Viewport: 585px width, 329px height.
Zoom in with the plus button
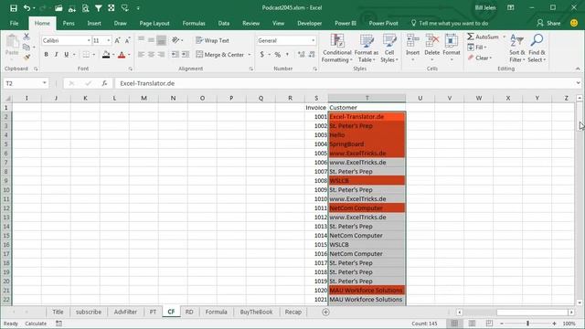pyautogui.click(x=555, y=324)
